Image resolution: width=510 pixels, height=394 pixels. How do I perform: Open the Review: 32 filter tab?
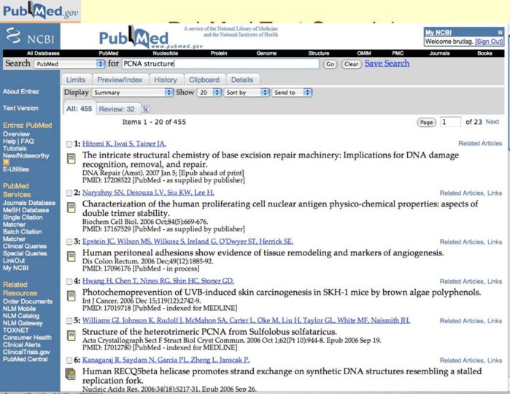point(116,109)
